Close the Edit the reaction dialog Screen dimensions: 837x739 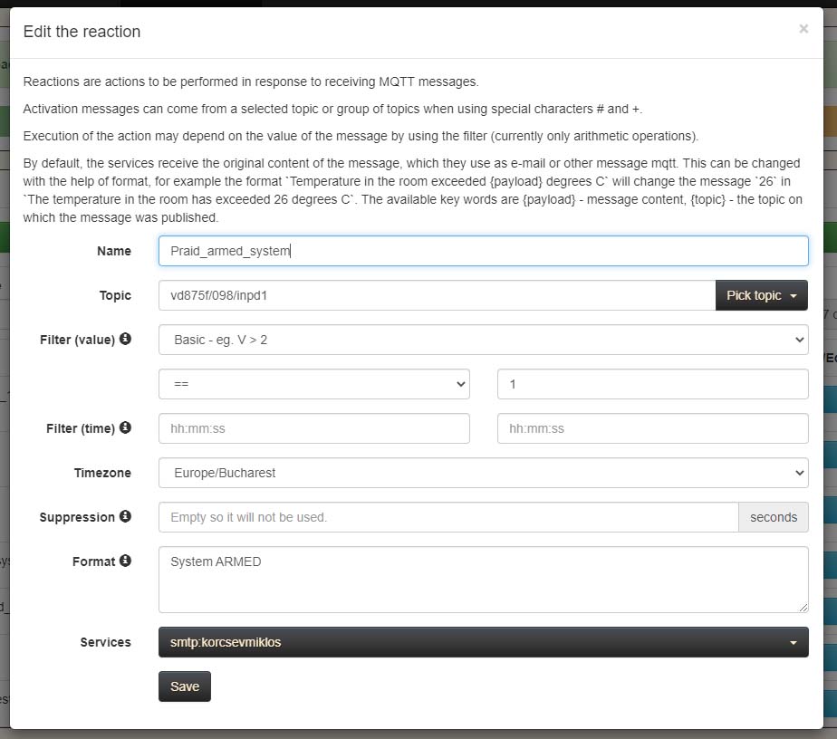pyautogui.click(x=803, y=29)
